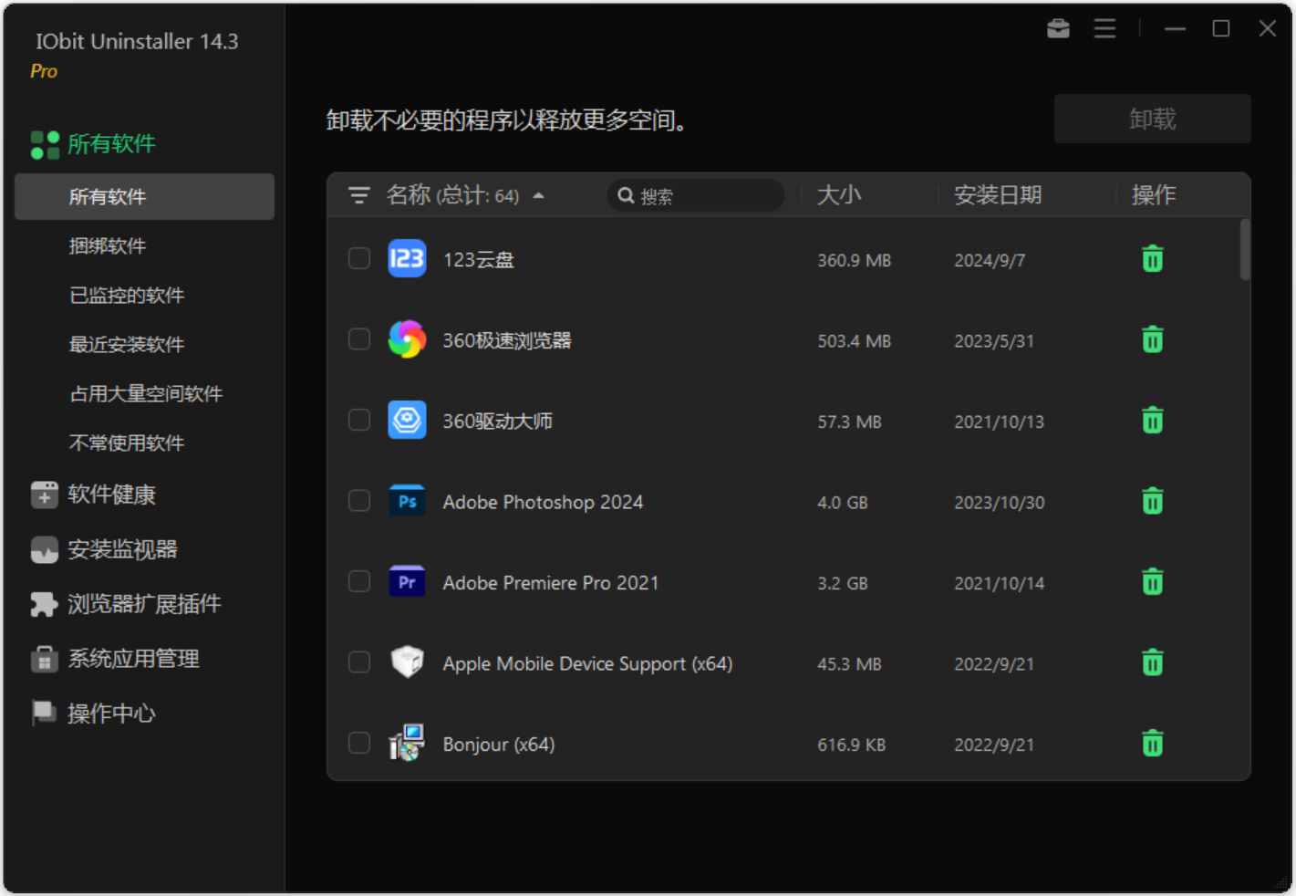Check Apple Mobile Device Support checkbox

pyautogui.click(x=359, y=662)
